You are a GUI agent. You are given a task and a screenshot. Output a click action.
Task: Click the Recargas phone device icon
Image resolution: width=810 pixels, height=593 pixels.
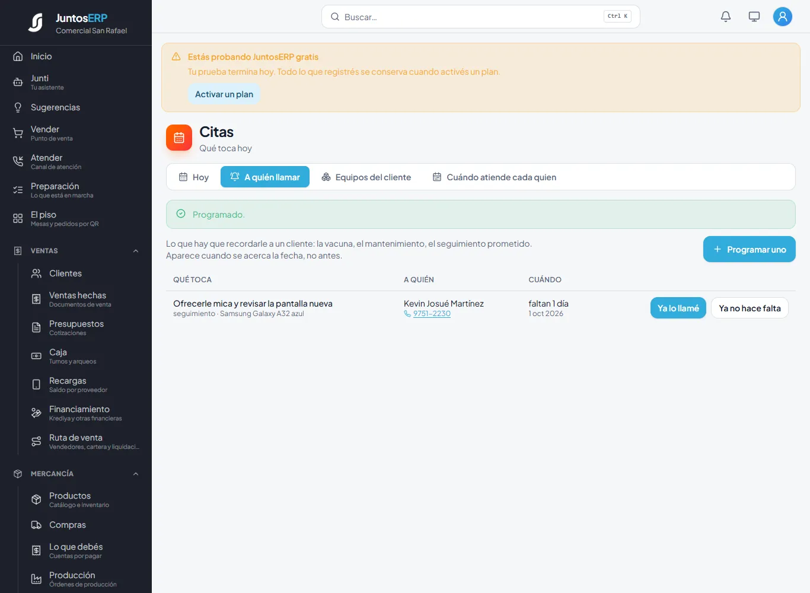tap(36, 385)
